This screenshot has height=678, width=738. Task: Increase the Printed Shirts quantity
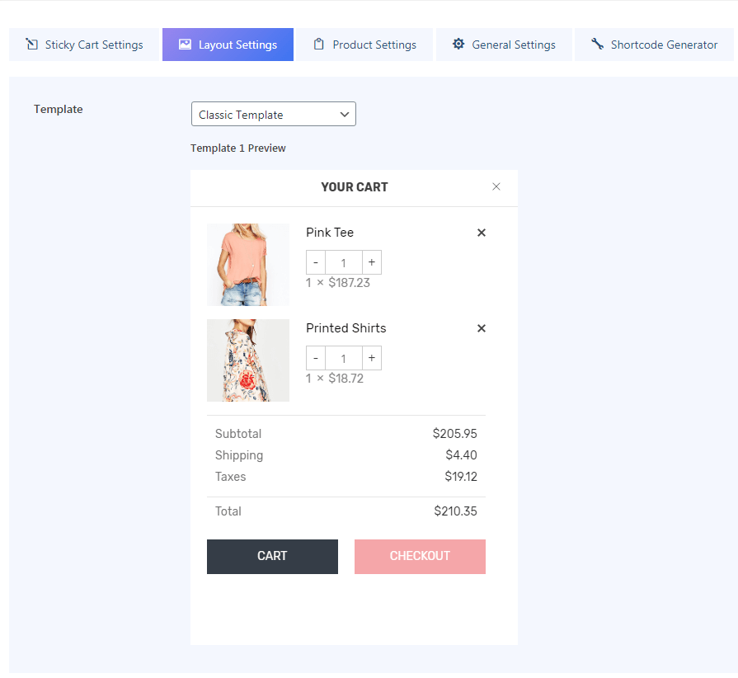pos(372,359)
